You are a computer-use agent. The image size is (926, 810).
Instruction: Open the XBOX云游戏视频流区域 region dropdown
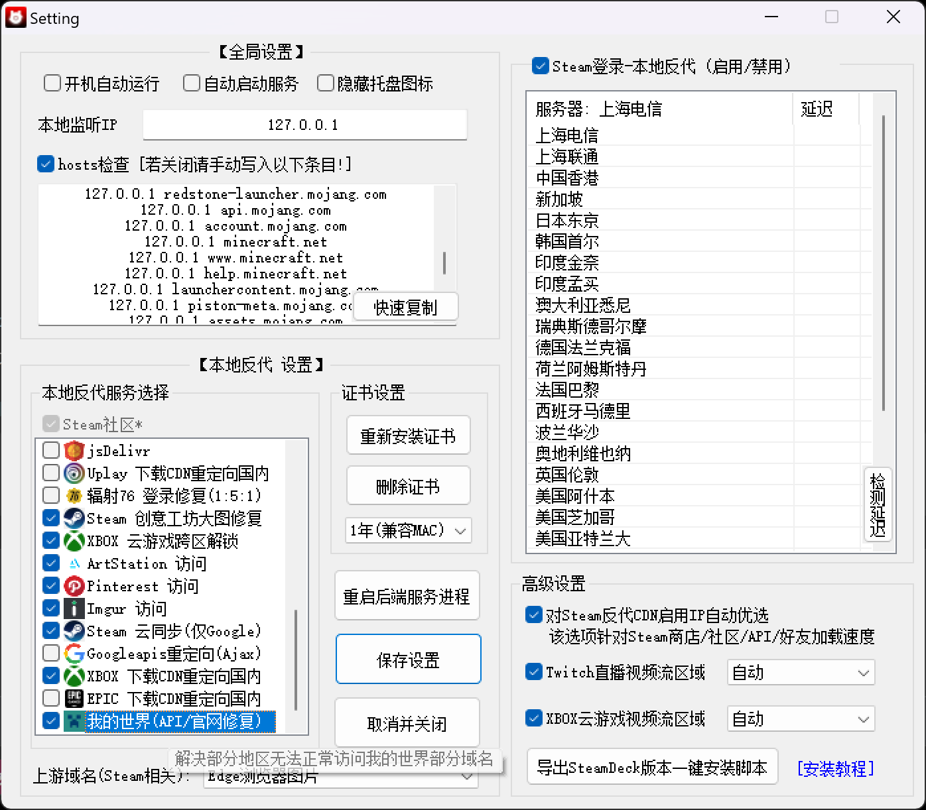801,719
